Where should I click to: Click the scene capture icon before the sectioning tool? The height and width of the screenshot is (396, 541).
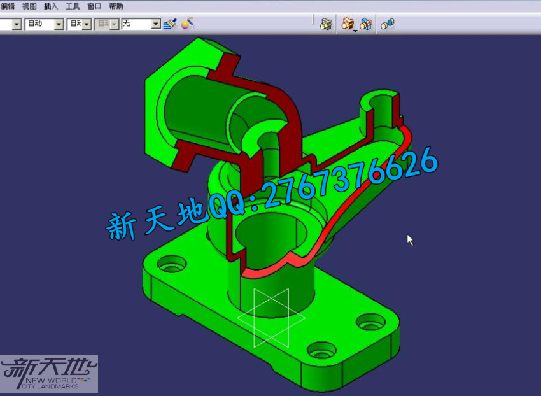(x=326, y=24)
